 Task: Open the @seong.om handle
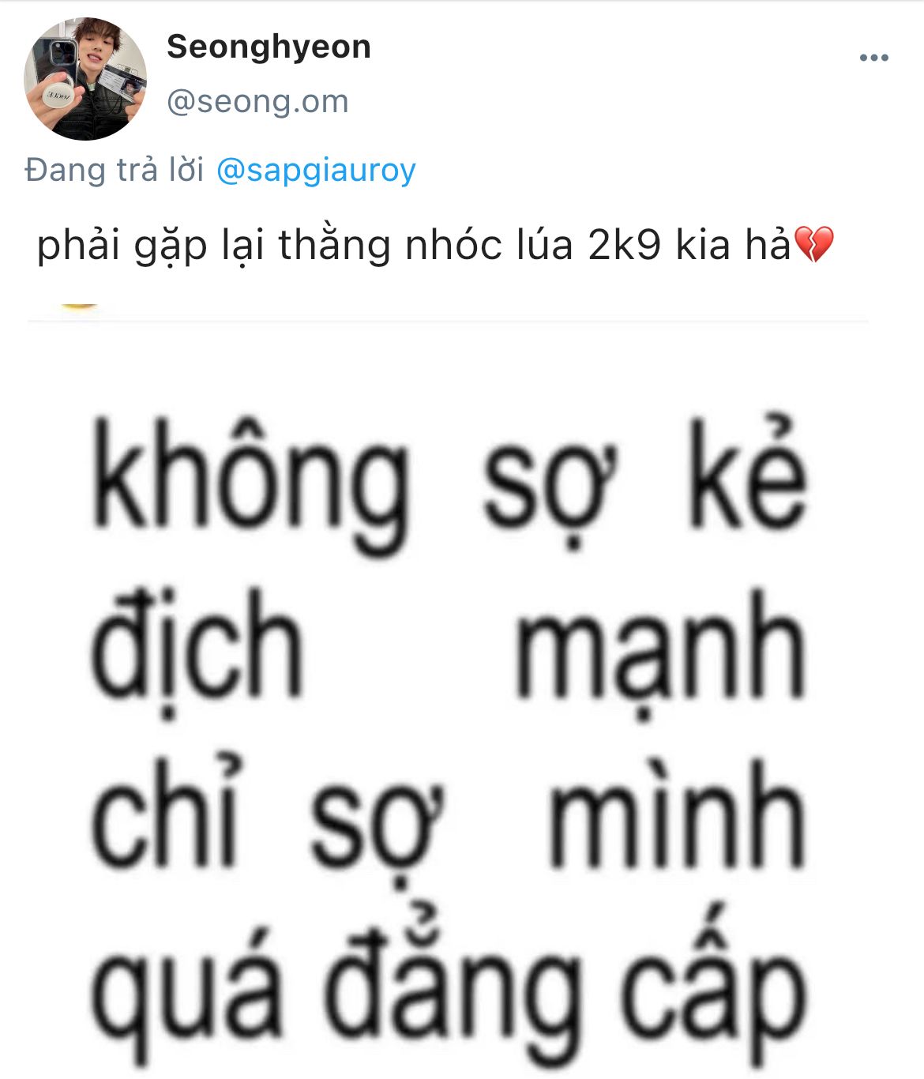(x=257, y=101)
